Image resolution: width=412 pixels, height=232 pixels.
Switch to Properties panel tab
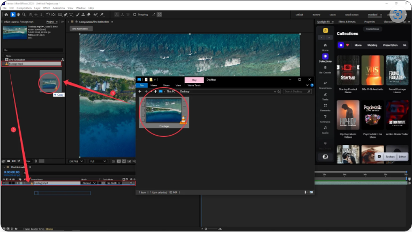click(x=370, y=22)
